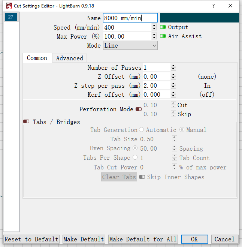Decrease Z step per pass value
The width and height of the screenshot is (242, 247).
(173, 87)
